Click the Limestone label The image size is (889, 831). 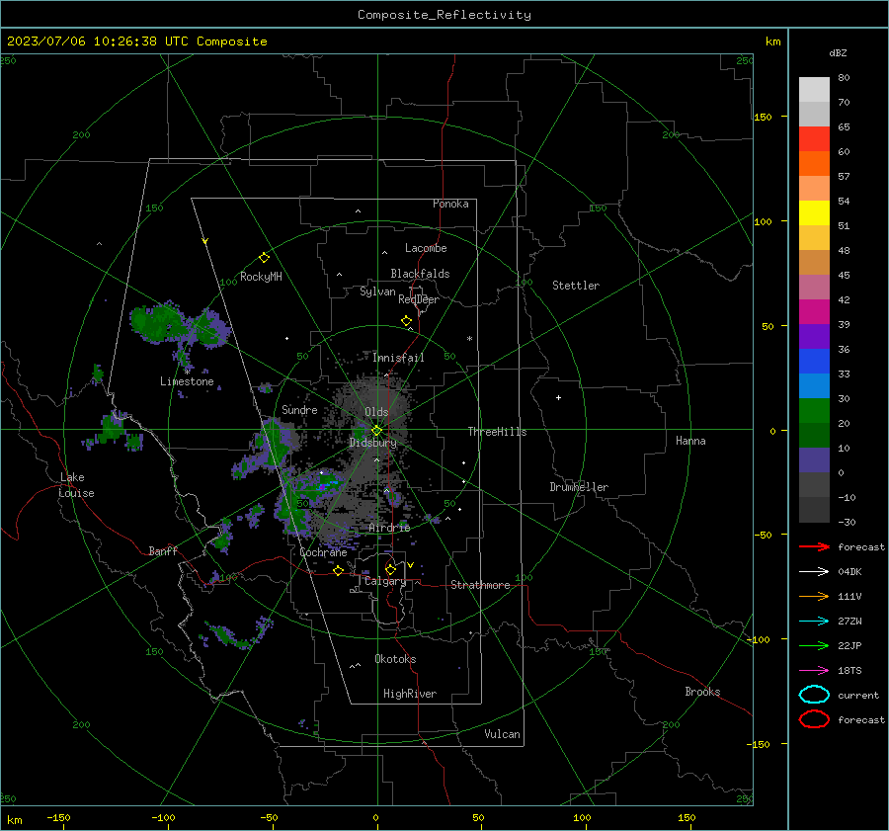click(x=187, y=381)
